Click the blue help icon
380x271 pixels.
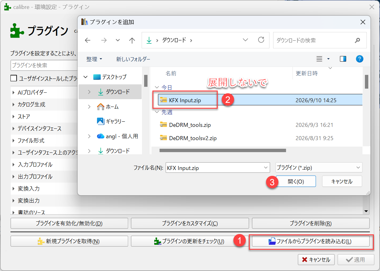[x=359, y=59]
